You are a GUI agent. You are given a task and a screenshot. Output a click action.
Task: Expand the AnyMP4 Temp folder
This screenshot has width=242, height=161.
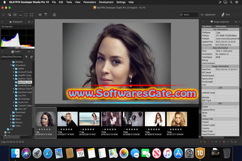click(x=13, y=75)
